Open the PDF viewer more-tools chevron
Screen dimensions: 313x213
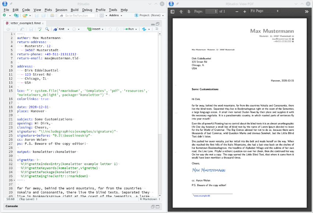307,11
